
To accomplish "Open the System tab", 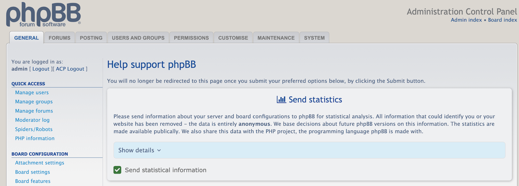I will pos(315,38).
